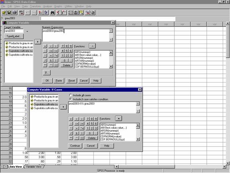Click the variable transfer arrow in Compute Variable dialog
This screenshot has height=173, width=230.
(x=38, y=42)
